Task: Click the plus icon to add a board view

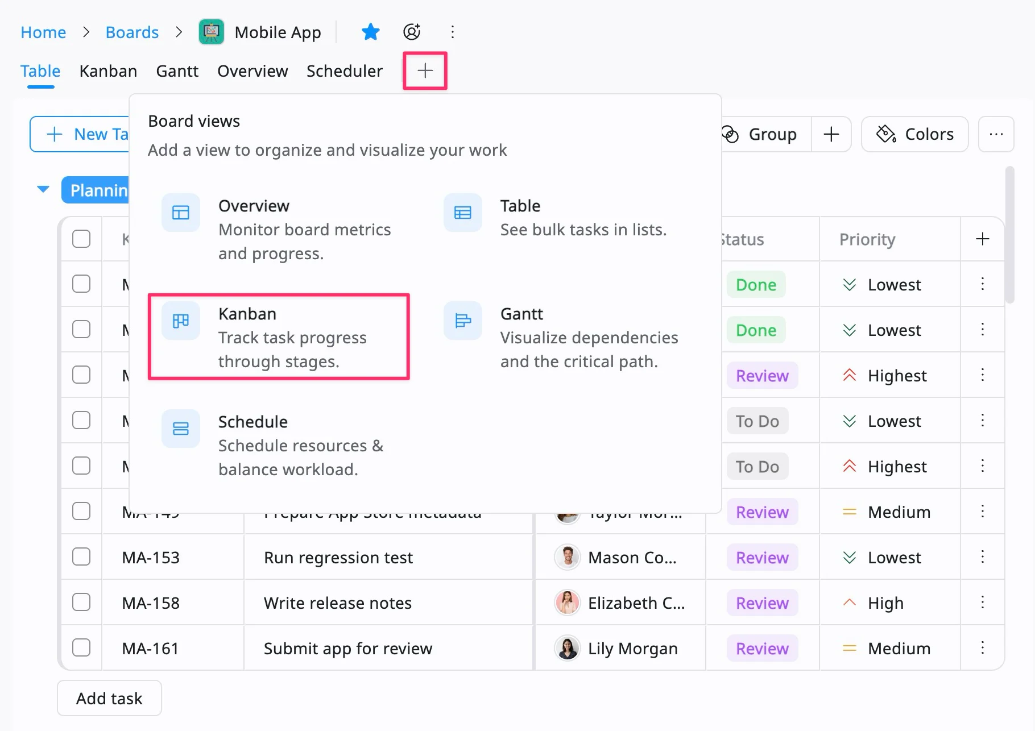Action: pos(425,71)
